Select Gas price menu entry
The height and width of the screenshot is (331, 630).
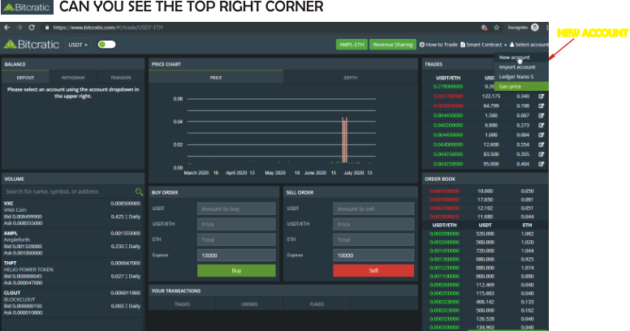(521, 86)
